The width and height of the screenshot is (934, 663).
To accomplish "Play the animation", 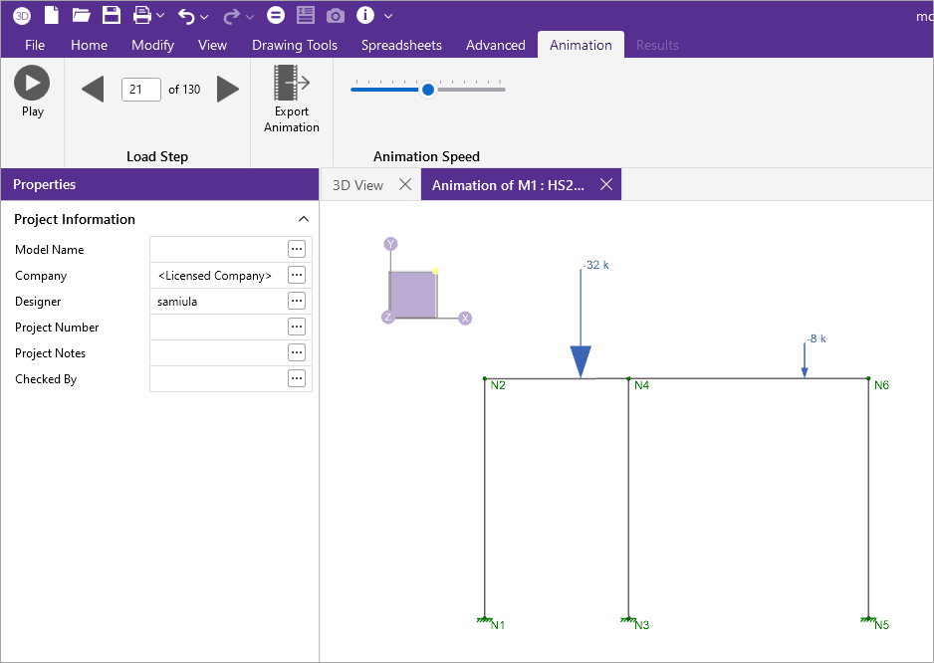I will [x=32, y=84].
